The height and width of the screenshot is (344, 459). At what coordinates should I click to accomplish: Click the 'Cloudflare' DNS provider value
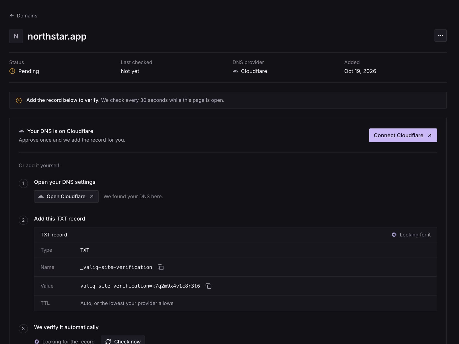click(x=254, y=71)
